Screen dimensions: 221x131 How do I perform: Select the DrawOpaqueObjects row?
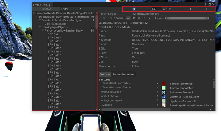point(64,27)
